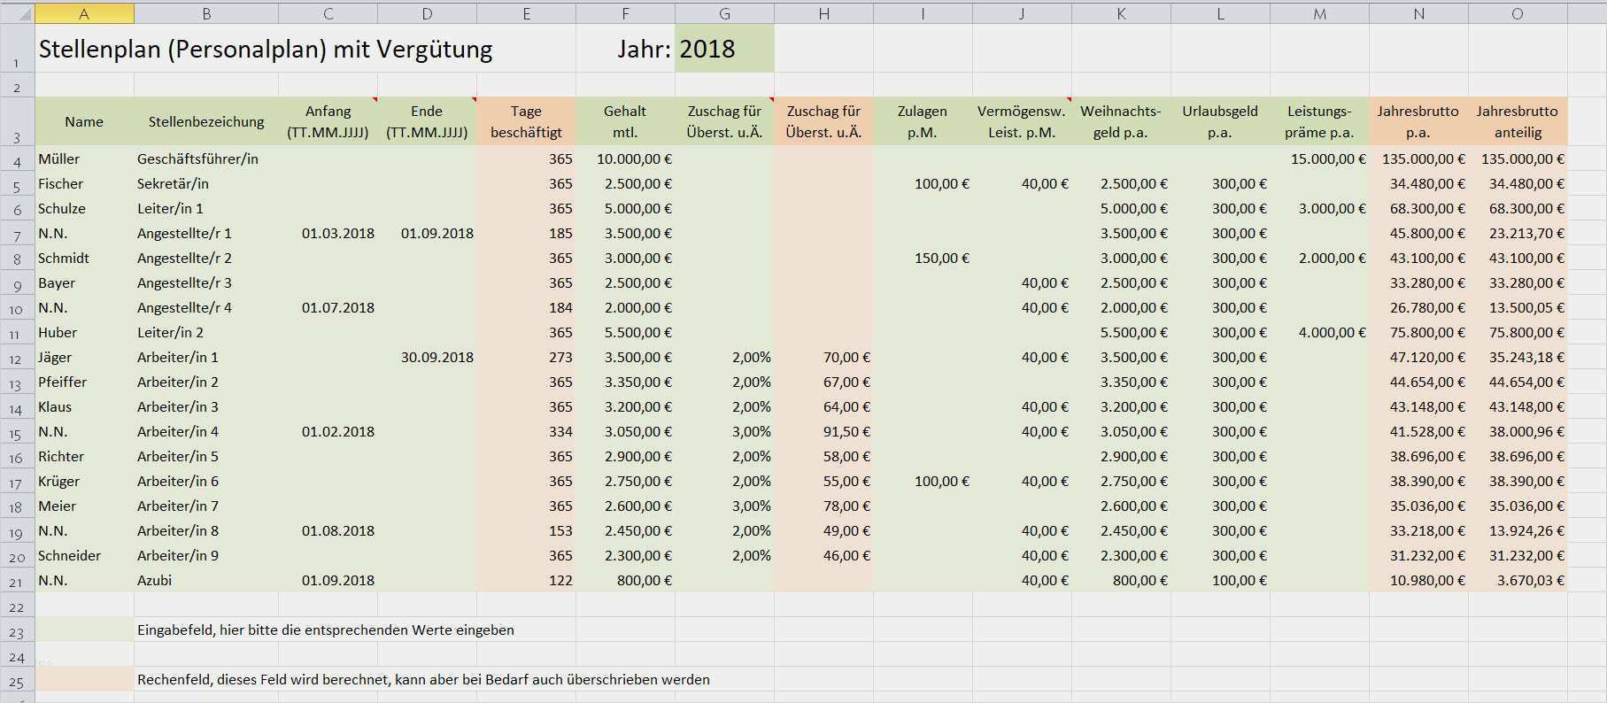Click the 'Geschäftsführer/in' cell
Image resolution: width=1607 pixels, height=703 pixels.
[206, 159]
